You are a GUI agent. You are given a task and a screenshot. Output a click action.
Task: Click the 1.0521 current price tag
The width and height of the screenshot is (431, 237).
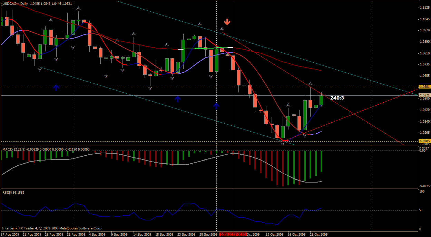[424, 95]
